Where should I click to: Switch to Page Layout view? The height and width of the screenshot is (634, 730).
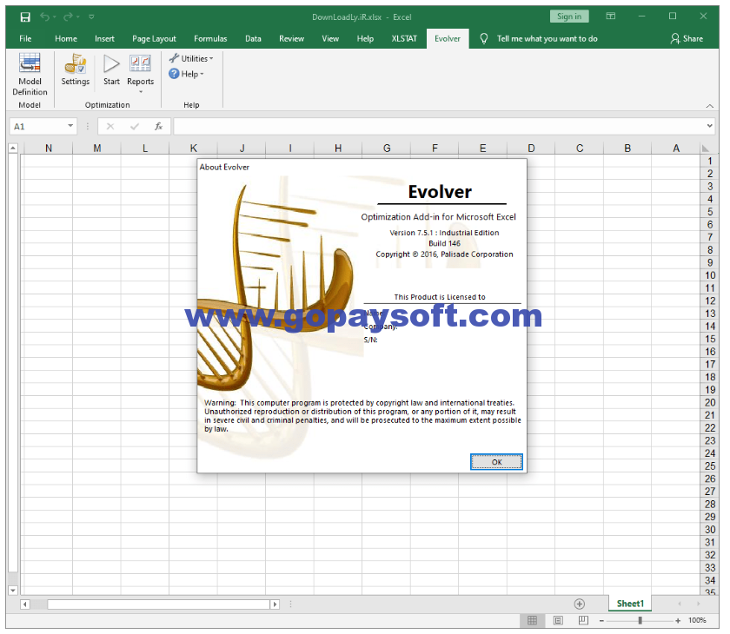pos(558,620)
